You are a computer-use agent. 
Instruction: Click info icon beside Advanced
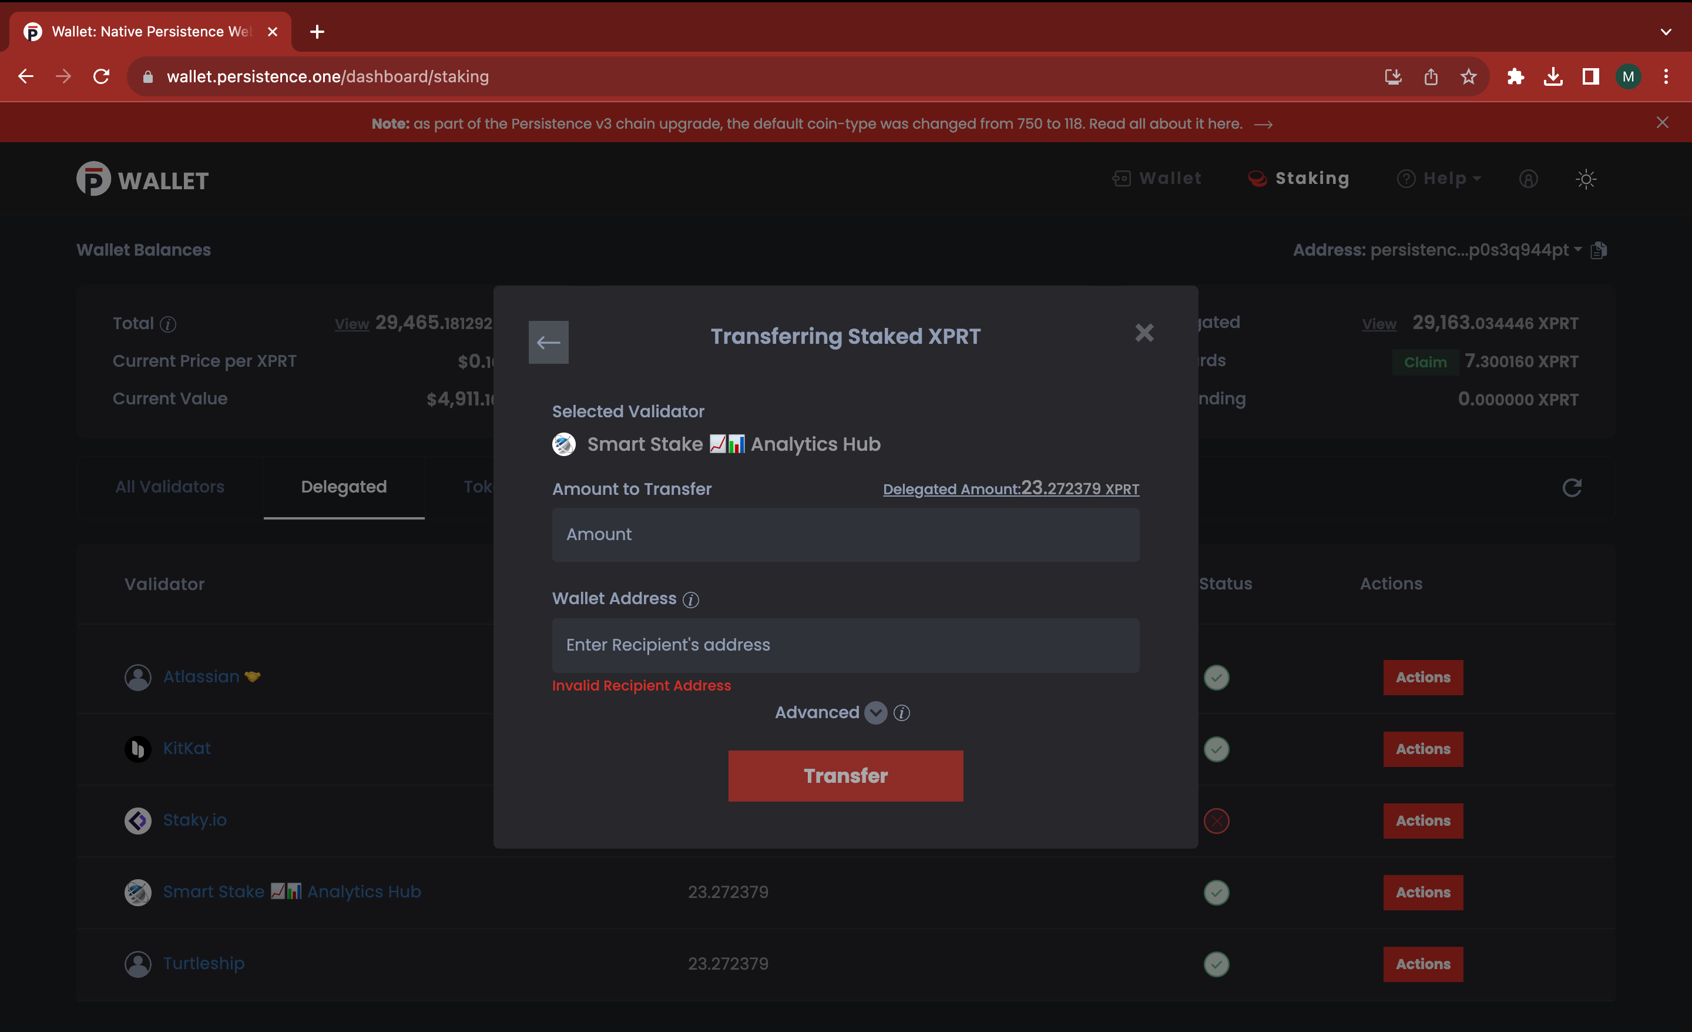[902, 713]
